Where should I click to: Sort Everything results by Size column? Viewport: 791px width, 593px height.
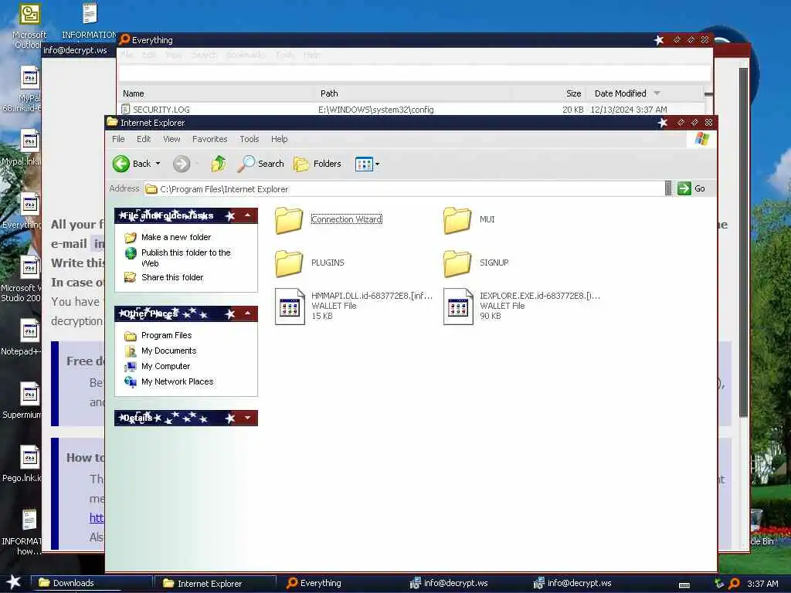549,93
